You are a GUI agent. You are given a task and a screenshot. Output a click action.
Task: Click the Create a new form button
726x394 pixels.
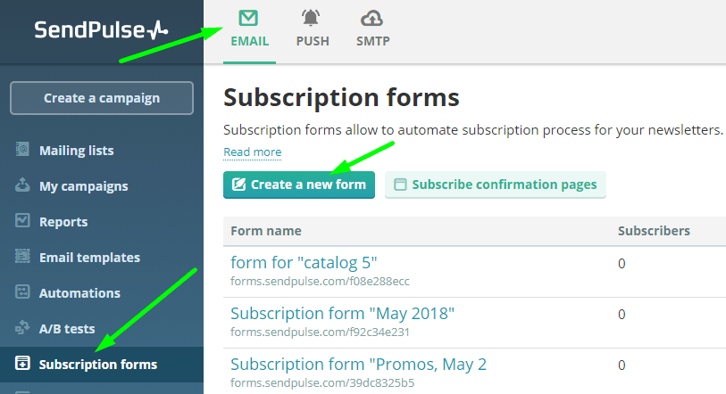point(299,185)
